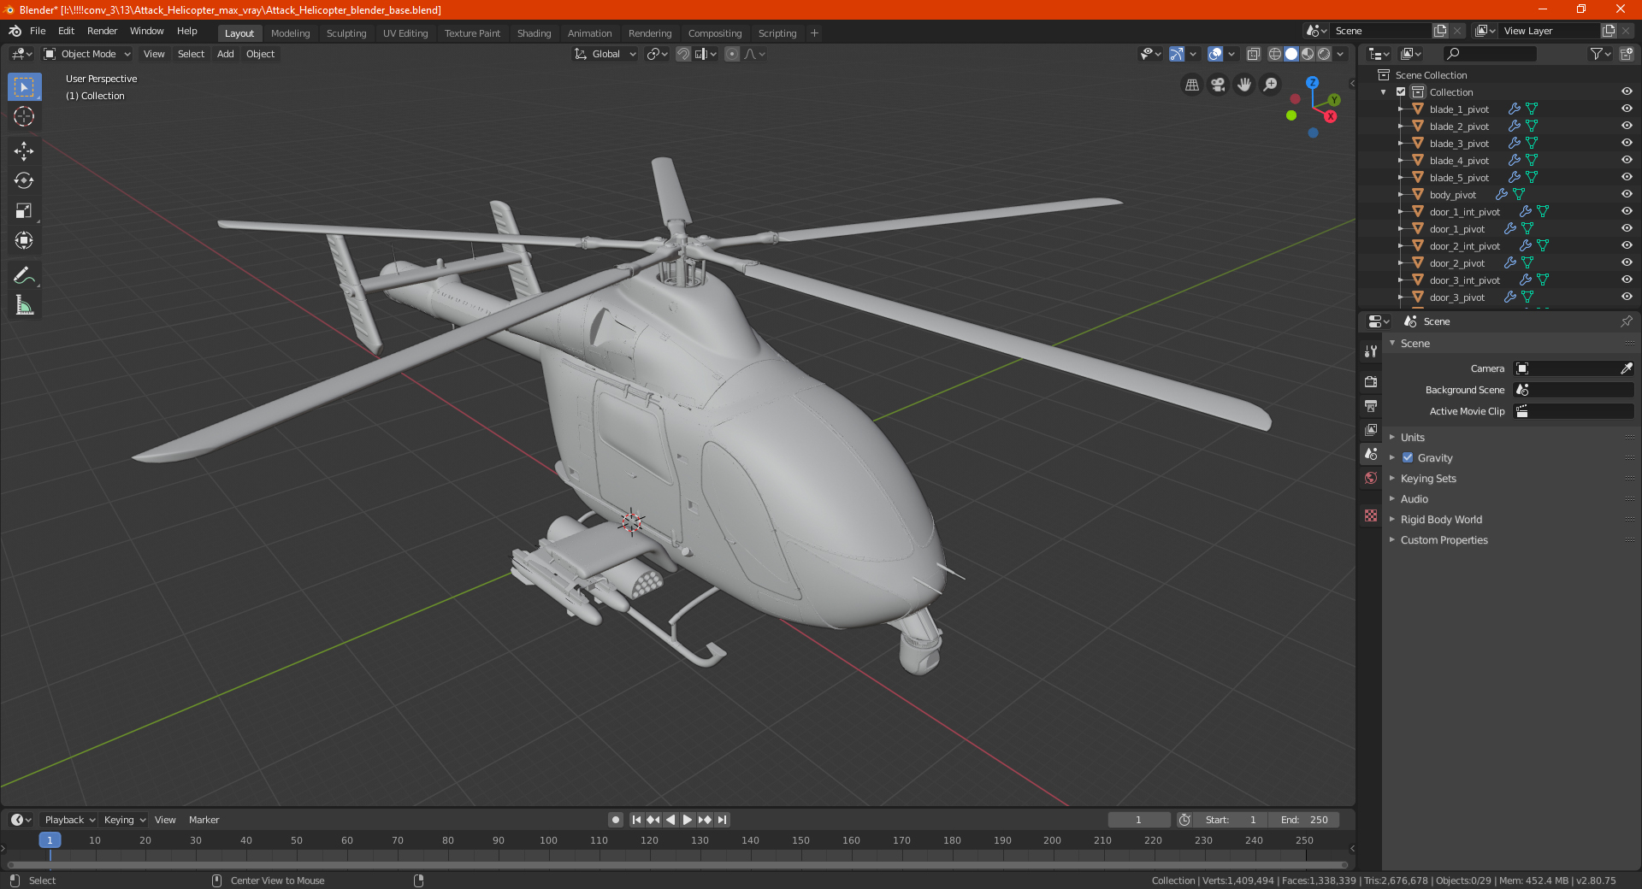Toggle Collection exclude checkbox in outliner
The image size is (1642, 889).
pyautogui.click(x=1401, y=92)
